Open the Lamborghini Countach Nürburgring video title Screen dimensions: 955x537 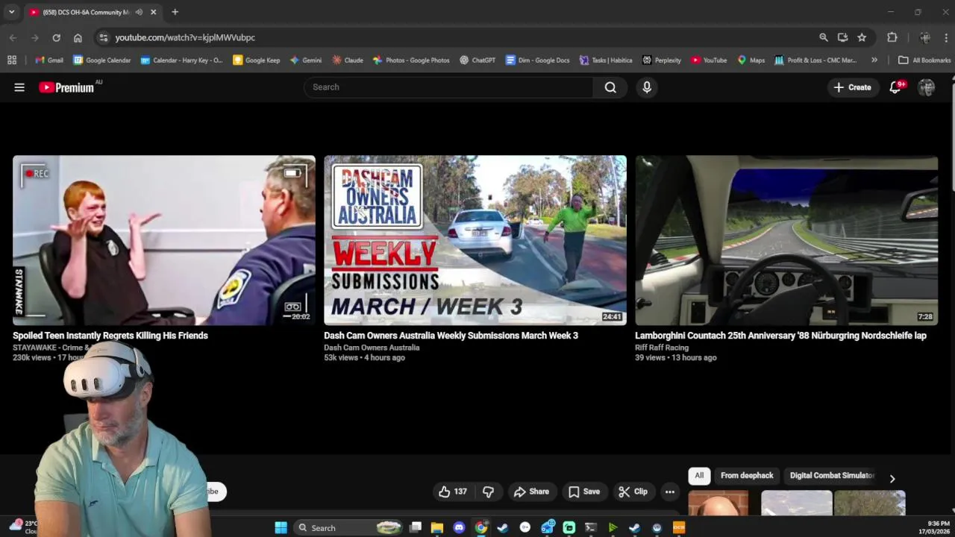(x=780, y=336)
